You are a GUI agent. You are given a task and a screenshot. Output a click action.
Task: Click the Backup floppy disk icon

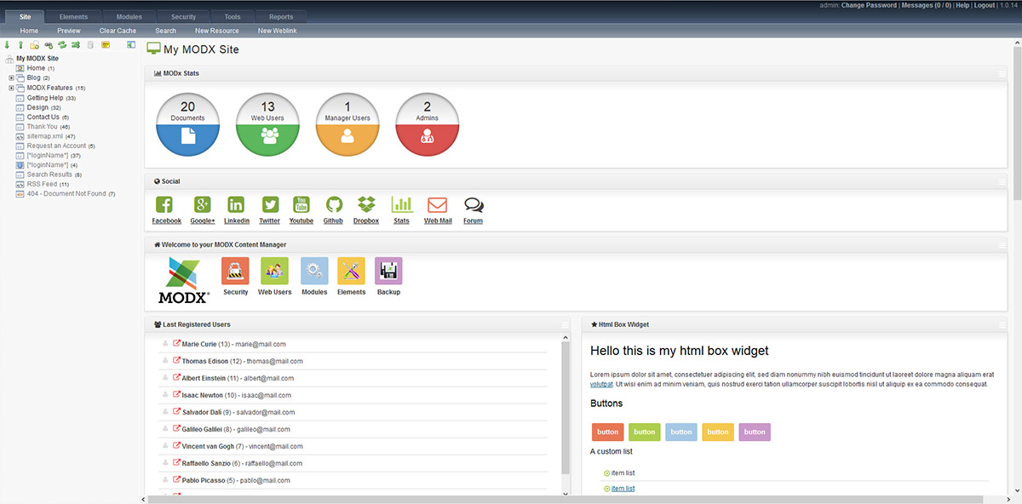(x=388, y=271)
